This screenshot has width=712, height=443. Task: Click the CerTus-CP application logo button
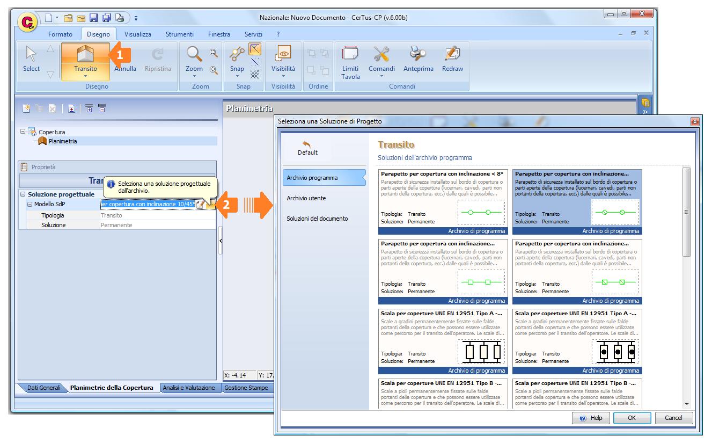[x=26, y=21]
